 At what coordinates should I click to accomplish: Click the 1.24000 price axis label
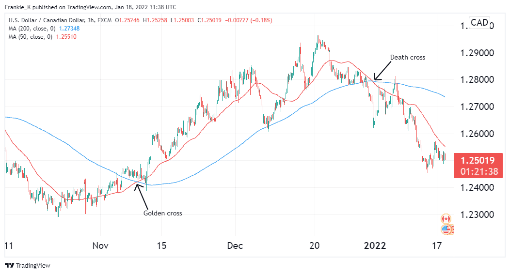tap(477, 188)
